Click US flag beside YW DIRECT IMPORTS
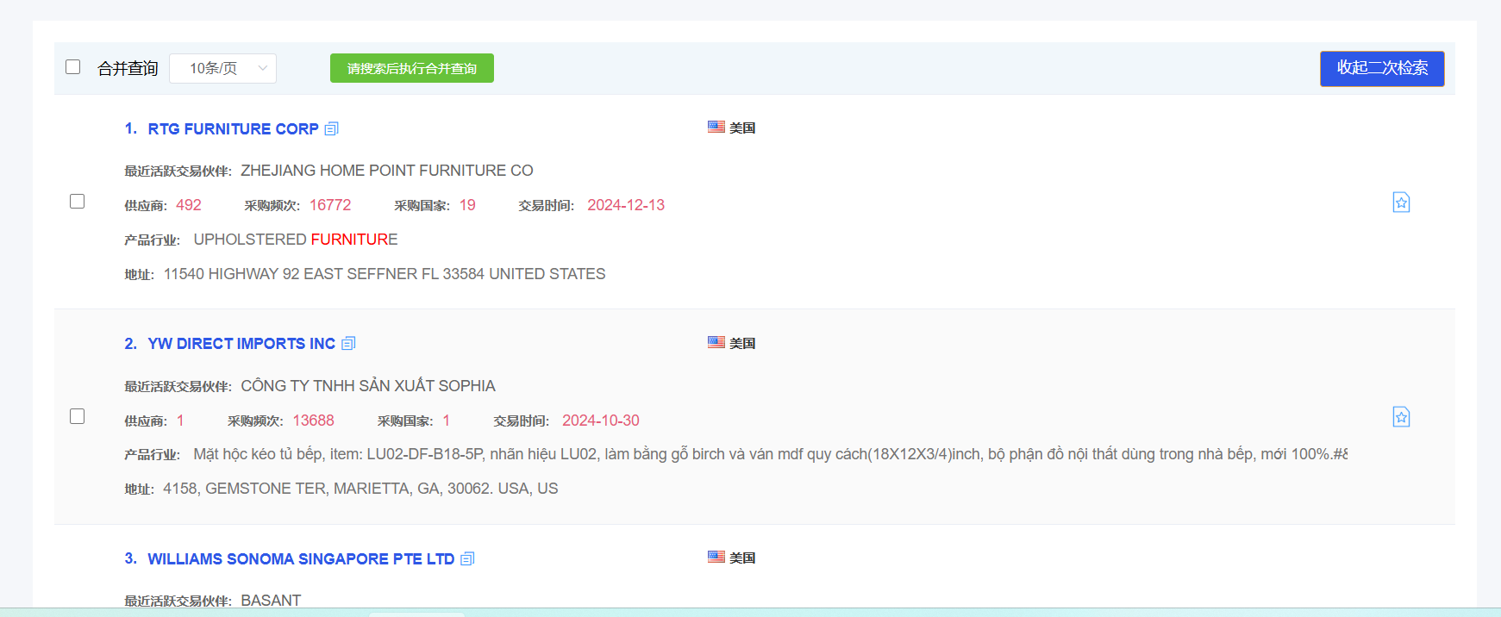 point(716,342)
